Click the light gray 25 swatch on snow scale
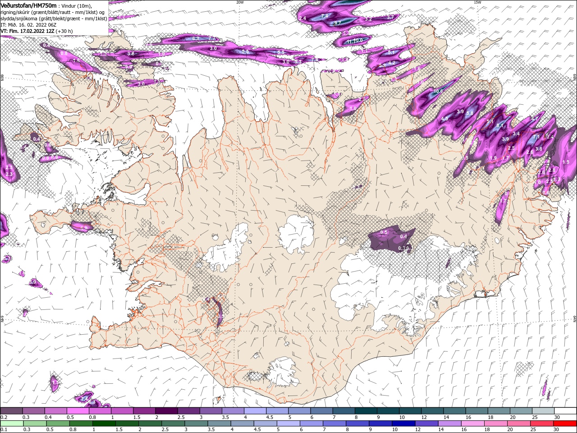This screenshot has width=577, height=433. click(x=543, y=411)
